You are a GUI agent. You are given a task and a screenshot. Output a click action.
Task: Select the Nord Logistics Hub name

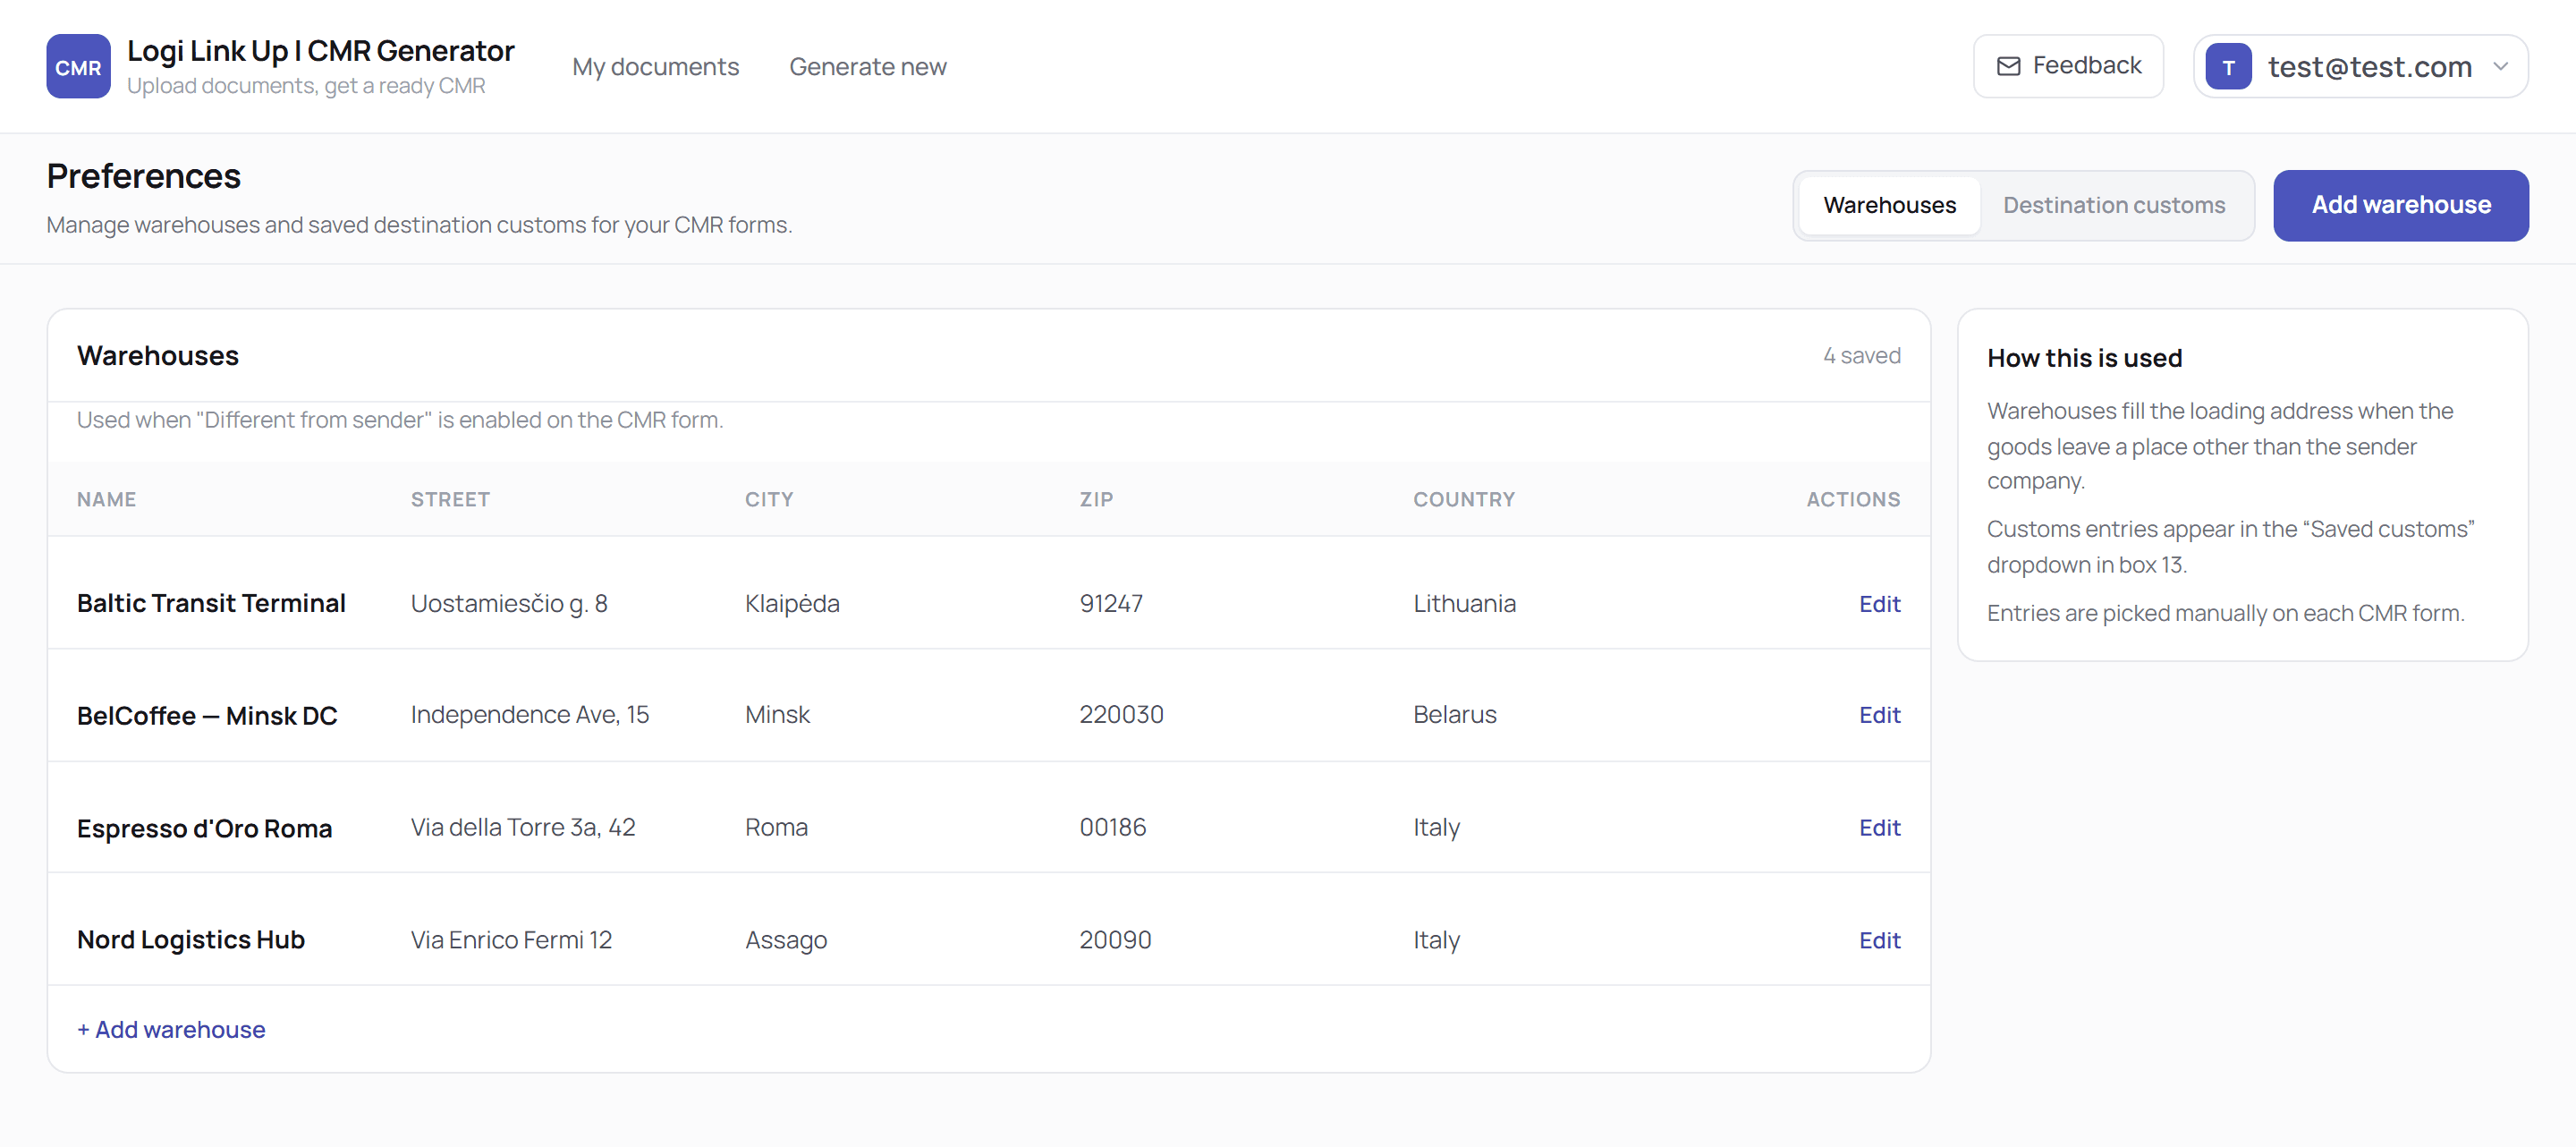tap(191, 941)
